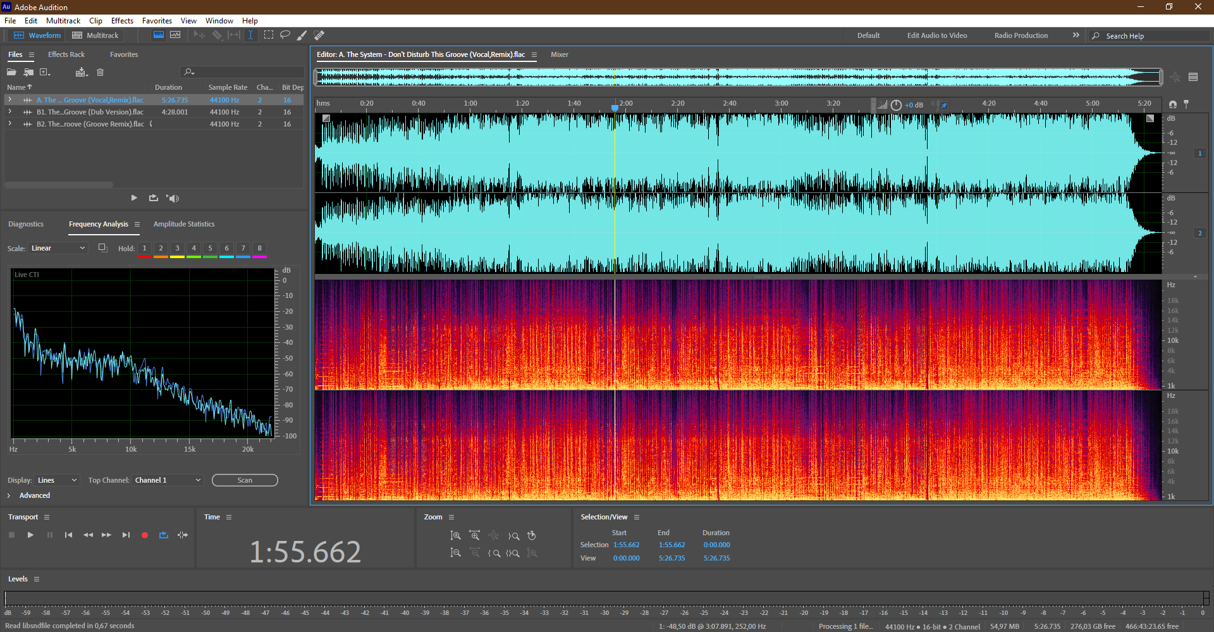Open the Effects menu
The height and width of the screenshot is (632, 1214).
pyautogui.click(x=122, y=21)
